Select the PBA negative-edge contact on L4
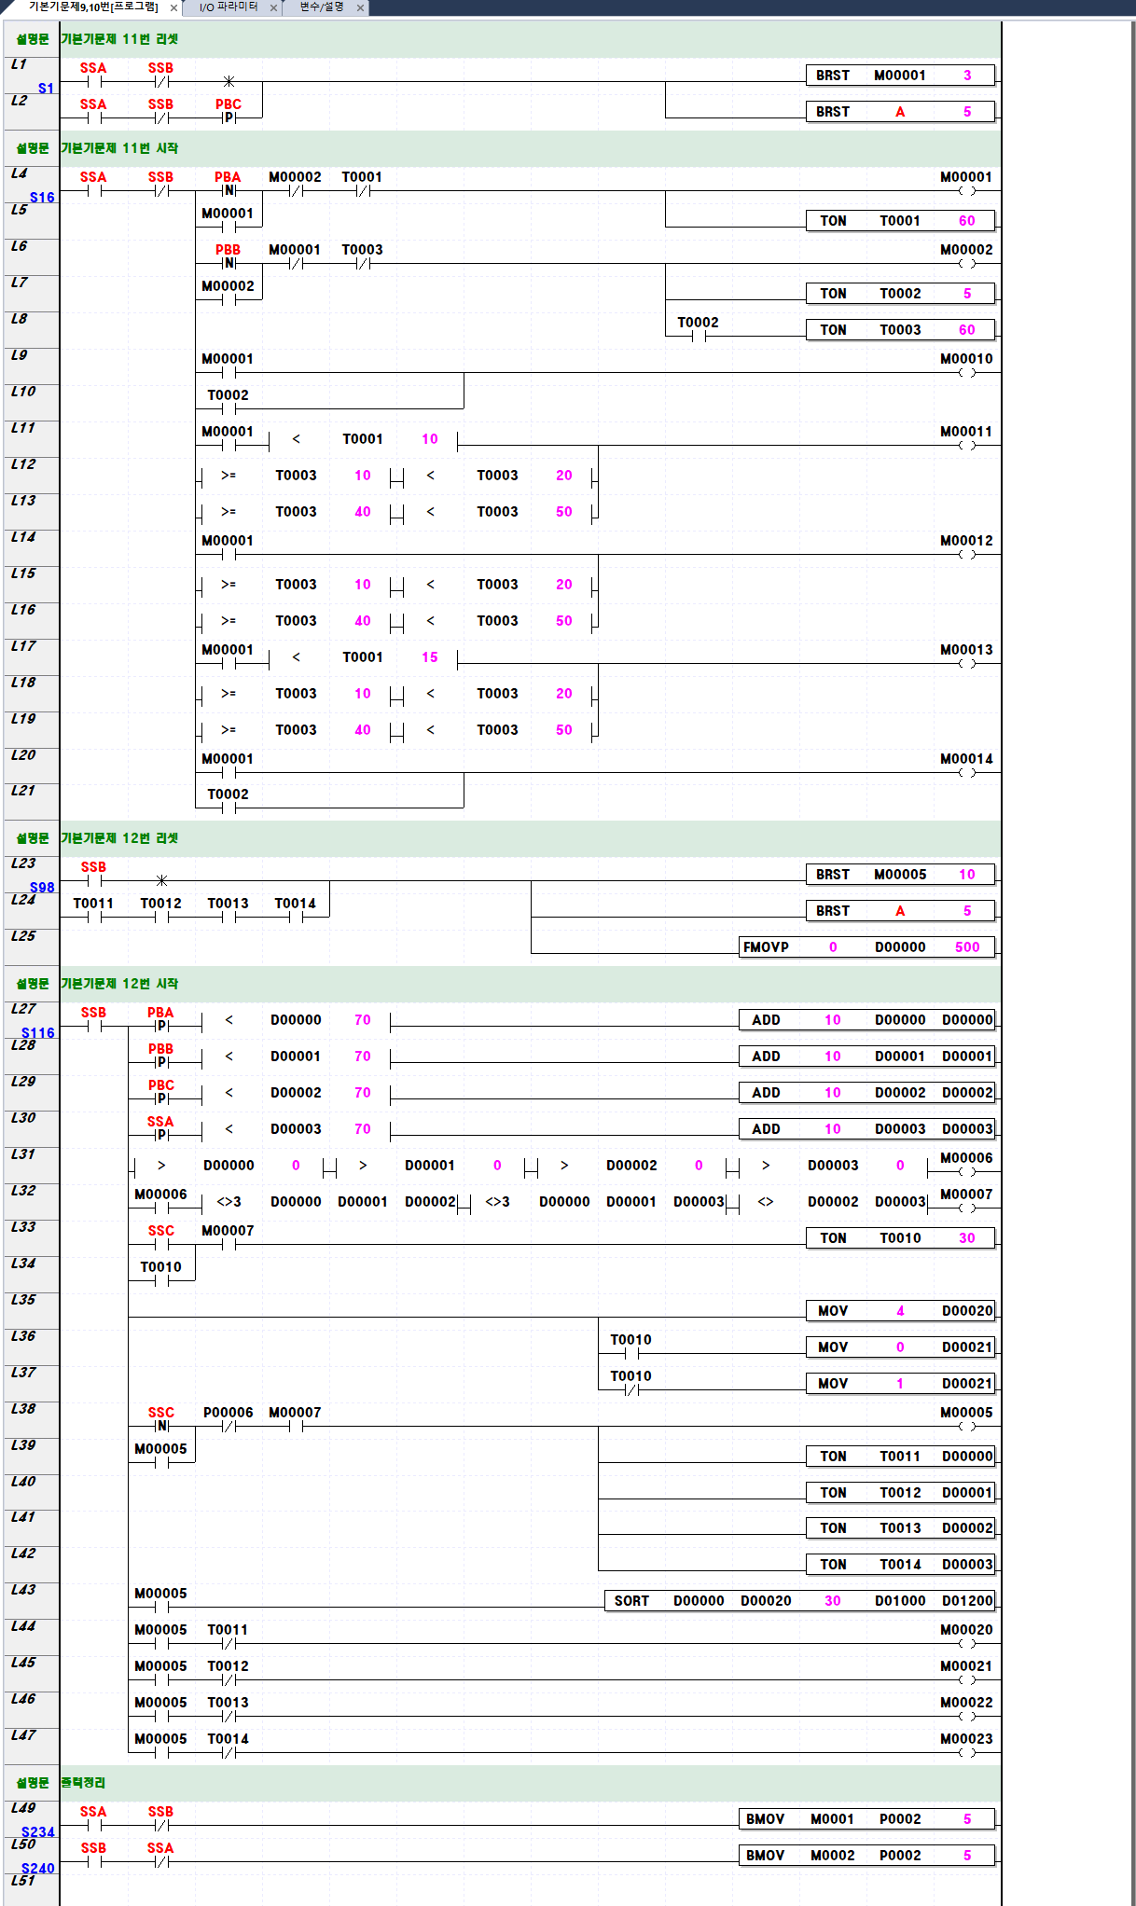1136x1906 pixels. tap(229, 190)
